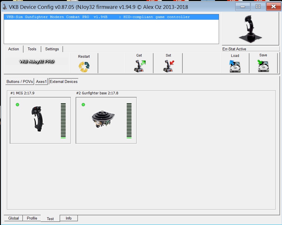Select the External Devices tab
The height and width of the screenshot is (225, 282).
[x=64, y=81]
